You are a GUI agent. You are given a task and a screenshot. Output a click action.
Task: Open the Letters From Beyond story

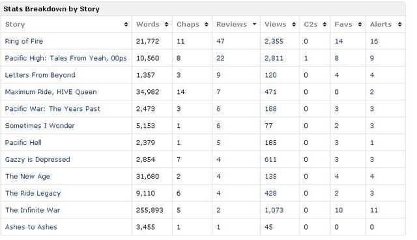pyautogui.click(x=40, y=75)
